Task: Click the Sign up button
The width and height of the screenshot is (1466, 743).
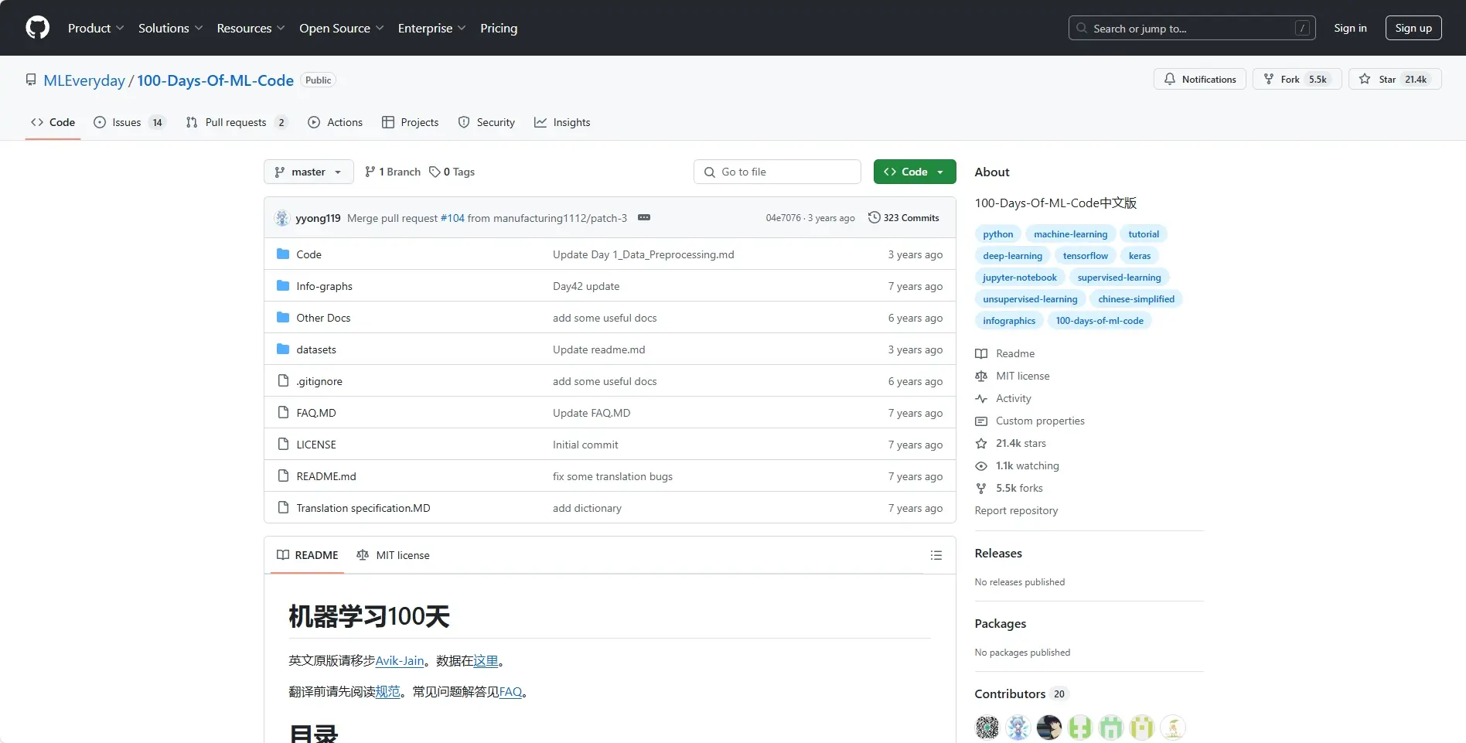Action: point(1413,28)
